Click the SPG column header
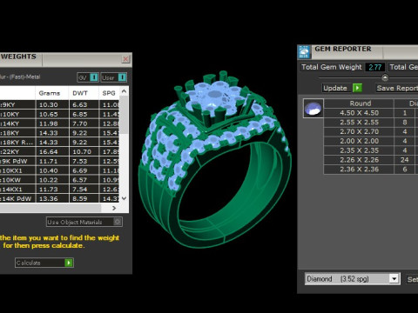418x313 pixels. coord(109,93)
